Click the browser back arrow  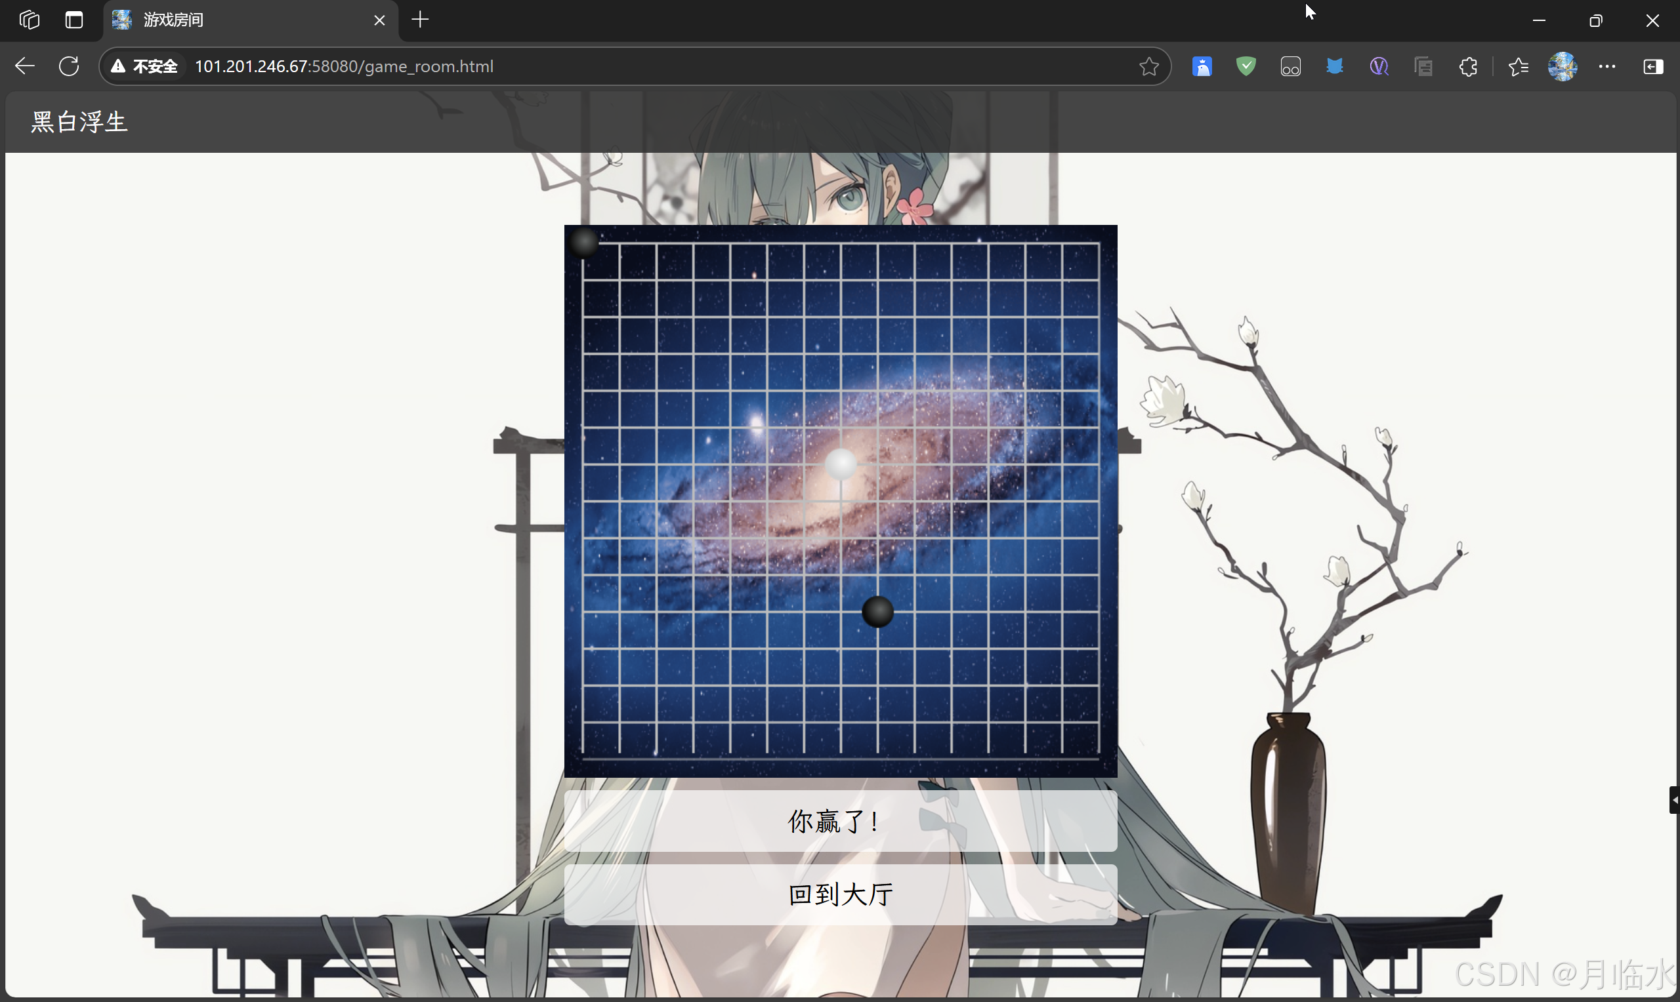(25, 66)
